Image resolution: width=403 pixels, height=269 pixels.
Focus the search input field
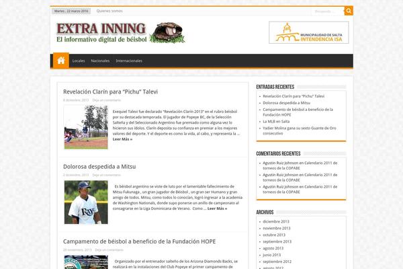coord(328,11)
